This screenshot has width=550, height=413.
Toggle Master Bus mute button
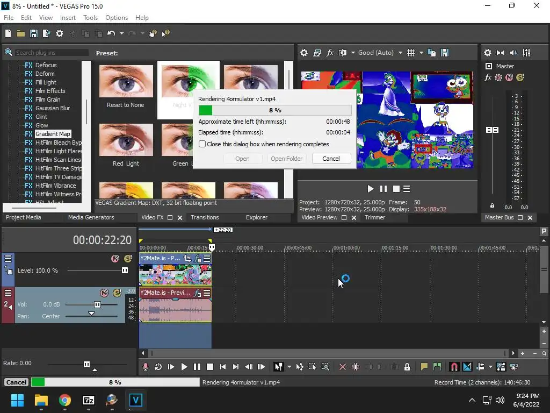[509, 77]
